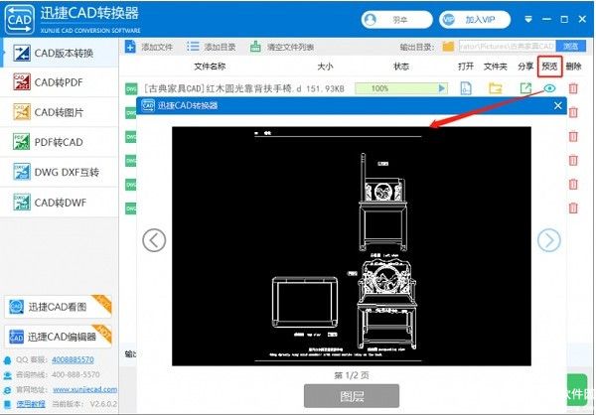
Task: Click the output directory path field
Action: click(507, 47)
